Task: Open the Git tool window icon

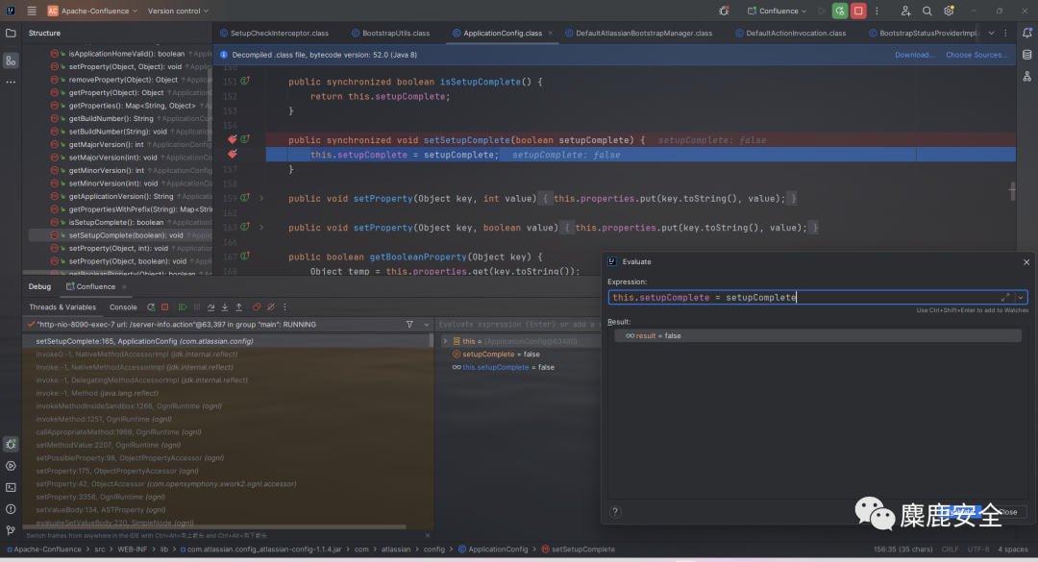Action: coord(11,530)
